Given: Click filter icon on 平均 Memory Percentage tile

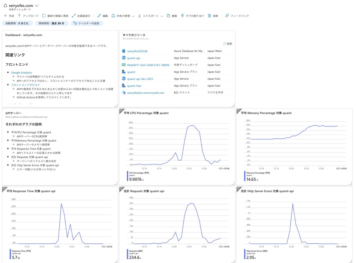Looking at the screenshot, I should [x=238, y=111].
